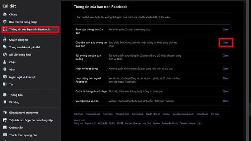The width and height of the screenshot is (251, 141).
Task: Click the padlock icon for Quyền riêng tư
Action: point(5,40)
